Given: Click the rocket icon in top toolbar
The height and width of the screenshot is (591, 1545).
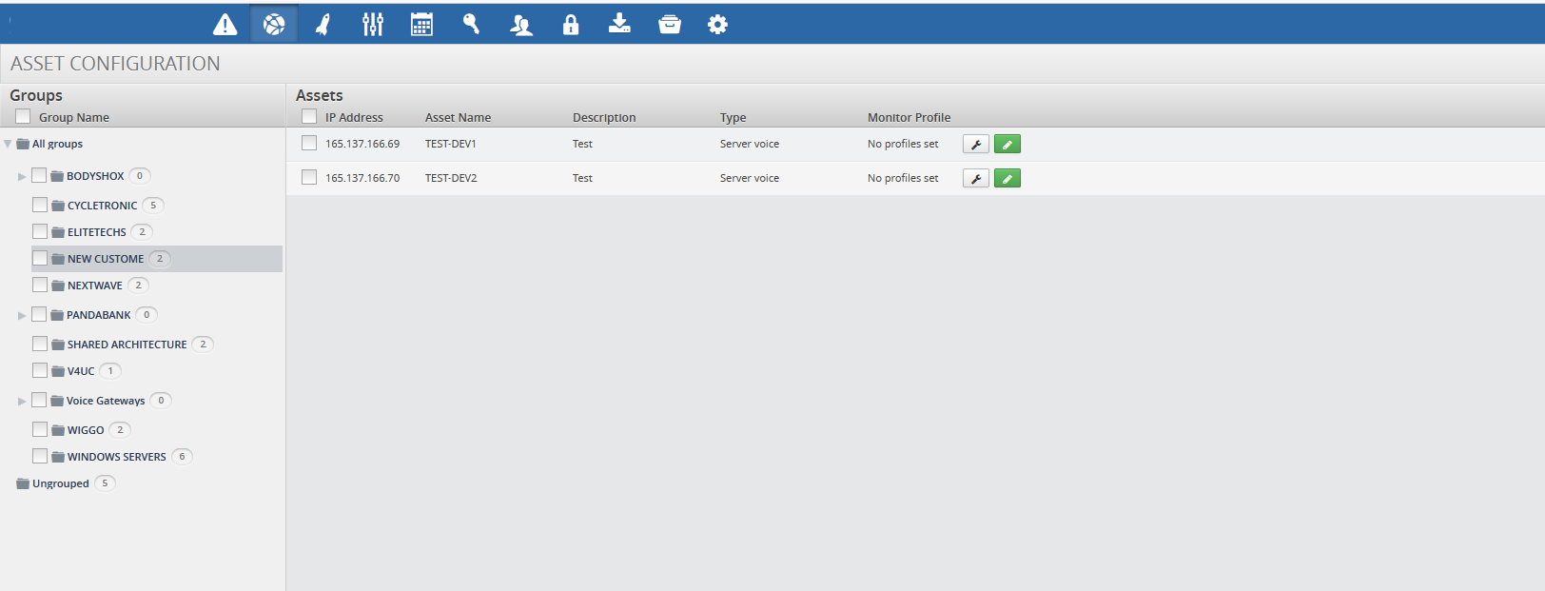Looking at the screenshot, I should pos(323,25).
